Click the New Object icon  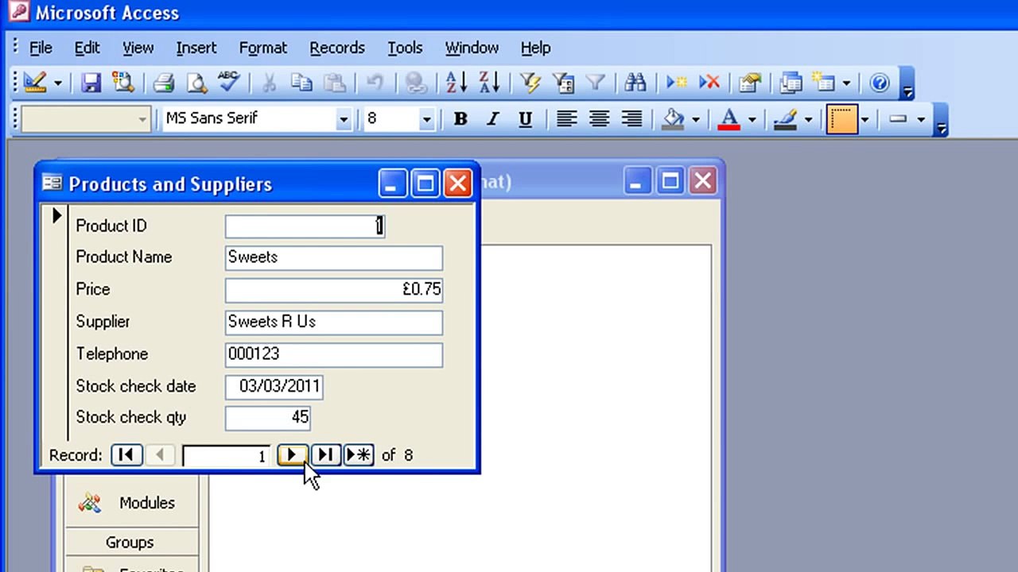tap(822, 83)
